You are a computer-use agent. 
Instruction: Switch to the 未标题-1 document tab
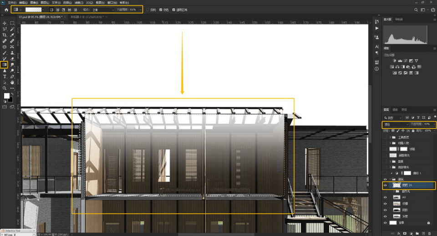tap(86, 17)
